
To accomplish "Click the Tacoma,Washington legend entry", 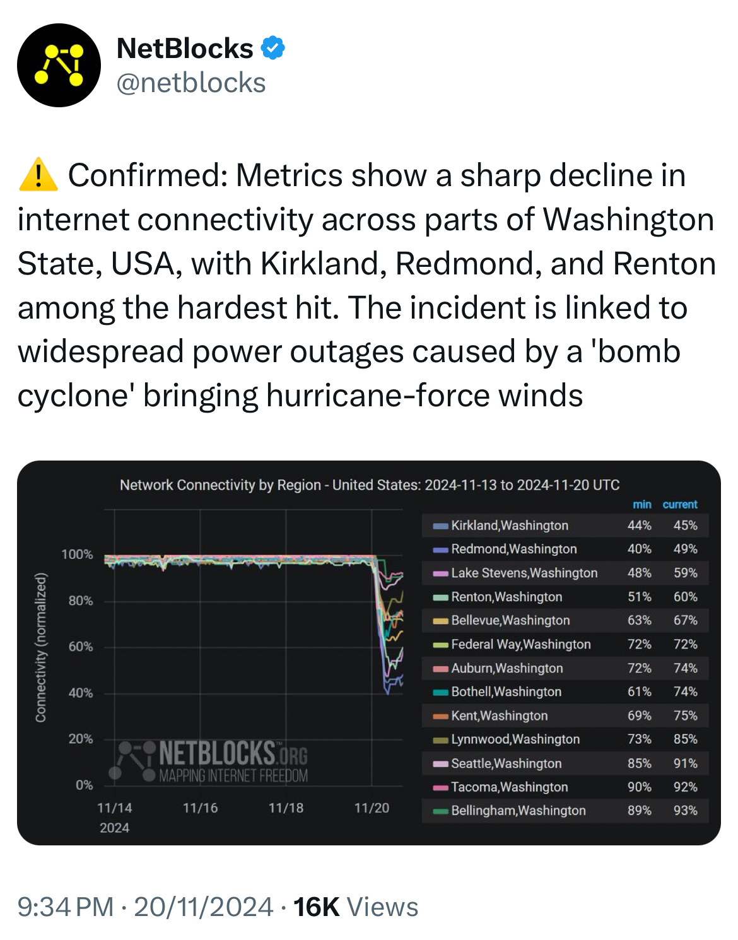I will pos(565,787).
